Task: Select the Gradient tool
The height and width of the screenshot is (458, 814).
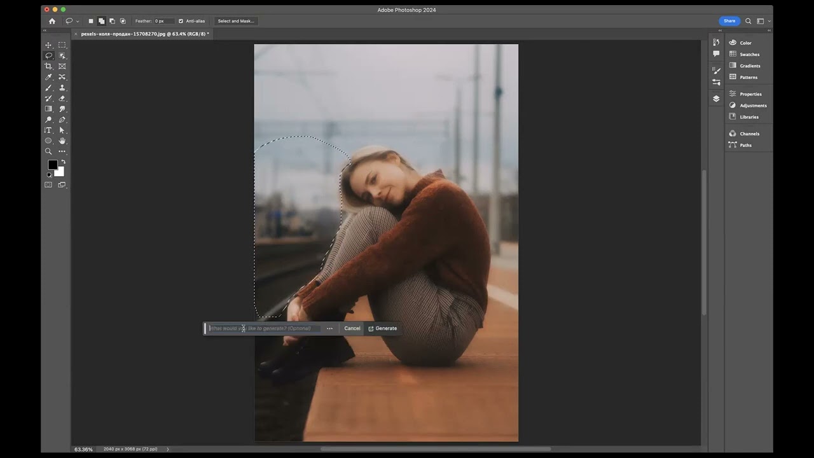Action: [48, 109]
